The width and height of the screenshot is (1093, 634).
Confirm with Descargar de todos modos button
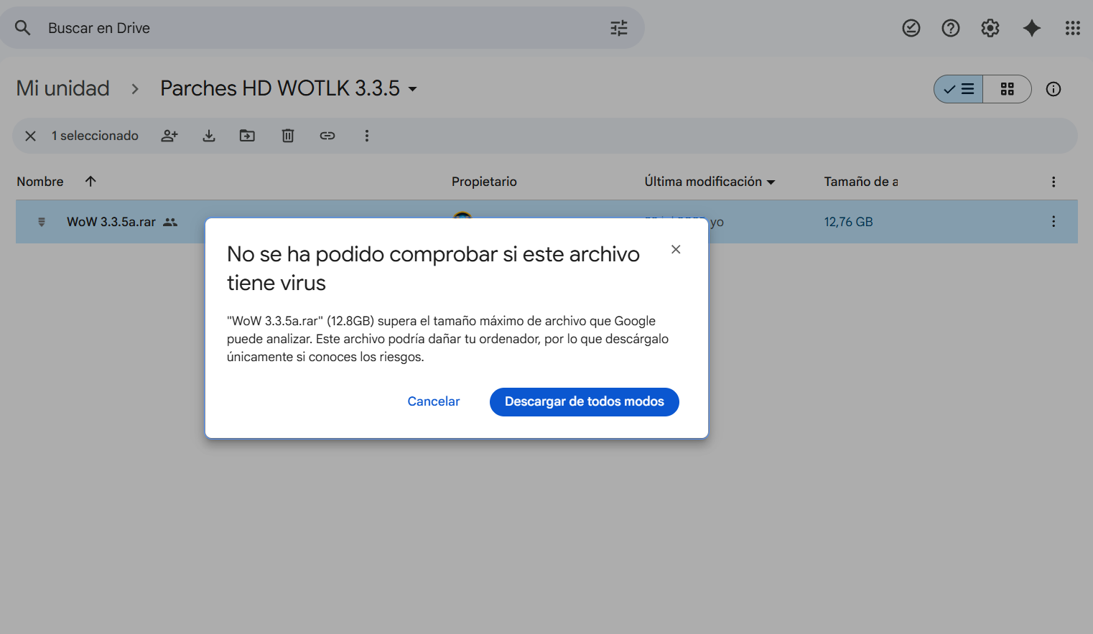click(584, 401)
